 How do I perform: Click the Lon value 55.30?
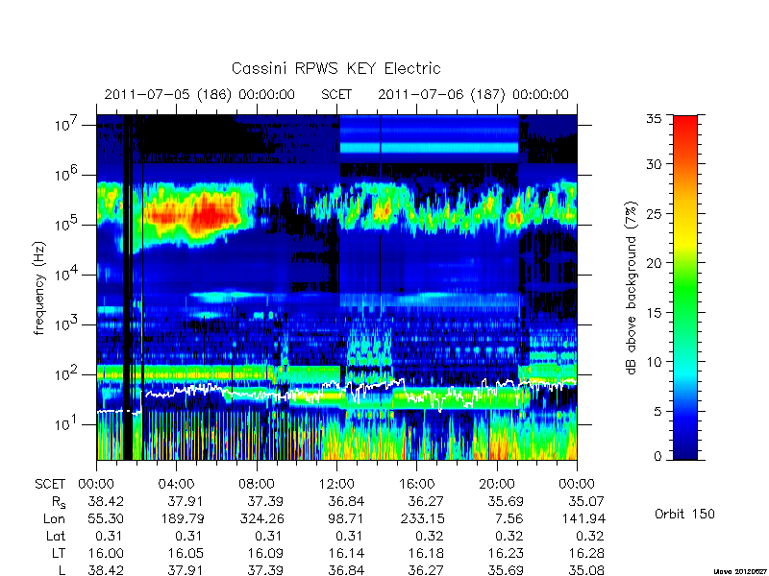coord(106,518)
